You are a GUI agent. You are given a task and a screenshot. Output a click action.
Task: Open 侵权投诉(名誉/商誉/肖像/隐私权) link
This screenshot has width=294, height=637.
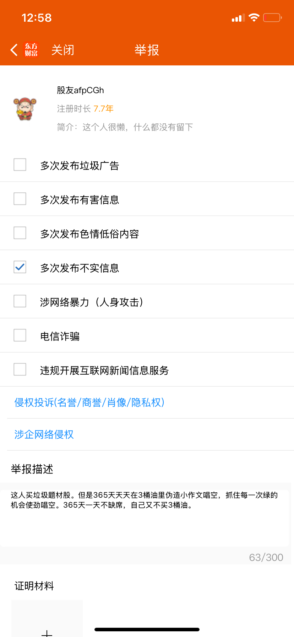(x=89, y=402)
